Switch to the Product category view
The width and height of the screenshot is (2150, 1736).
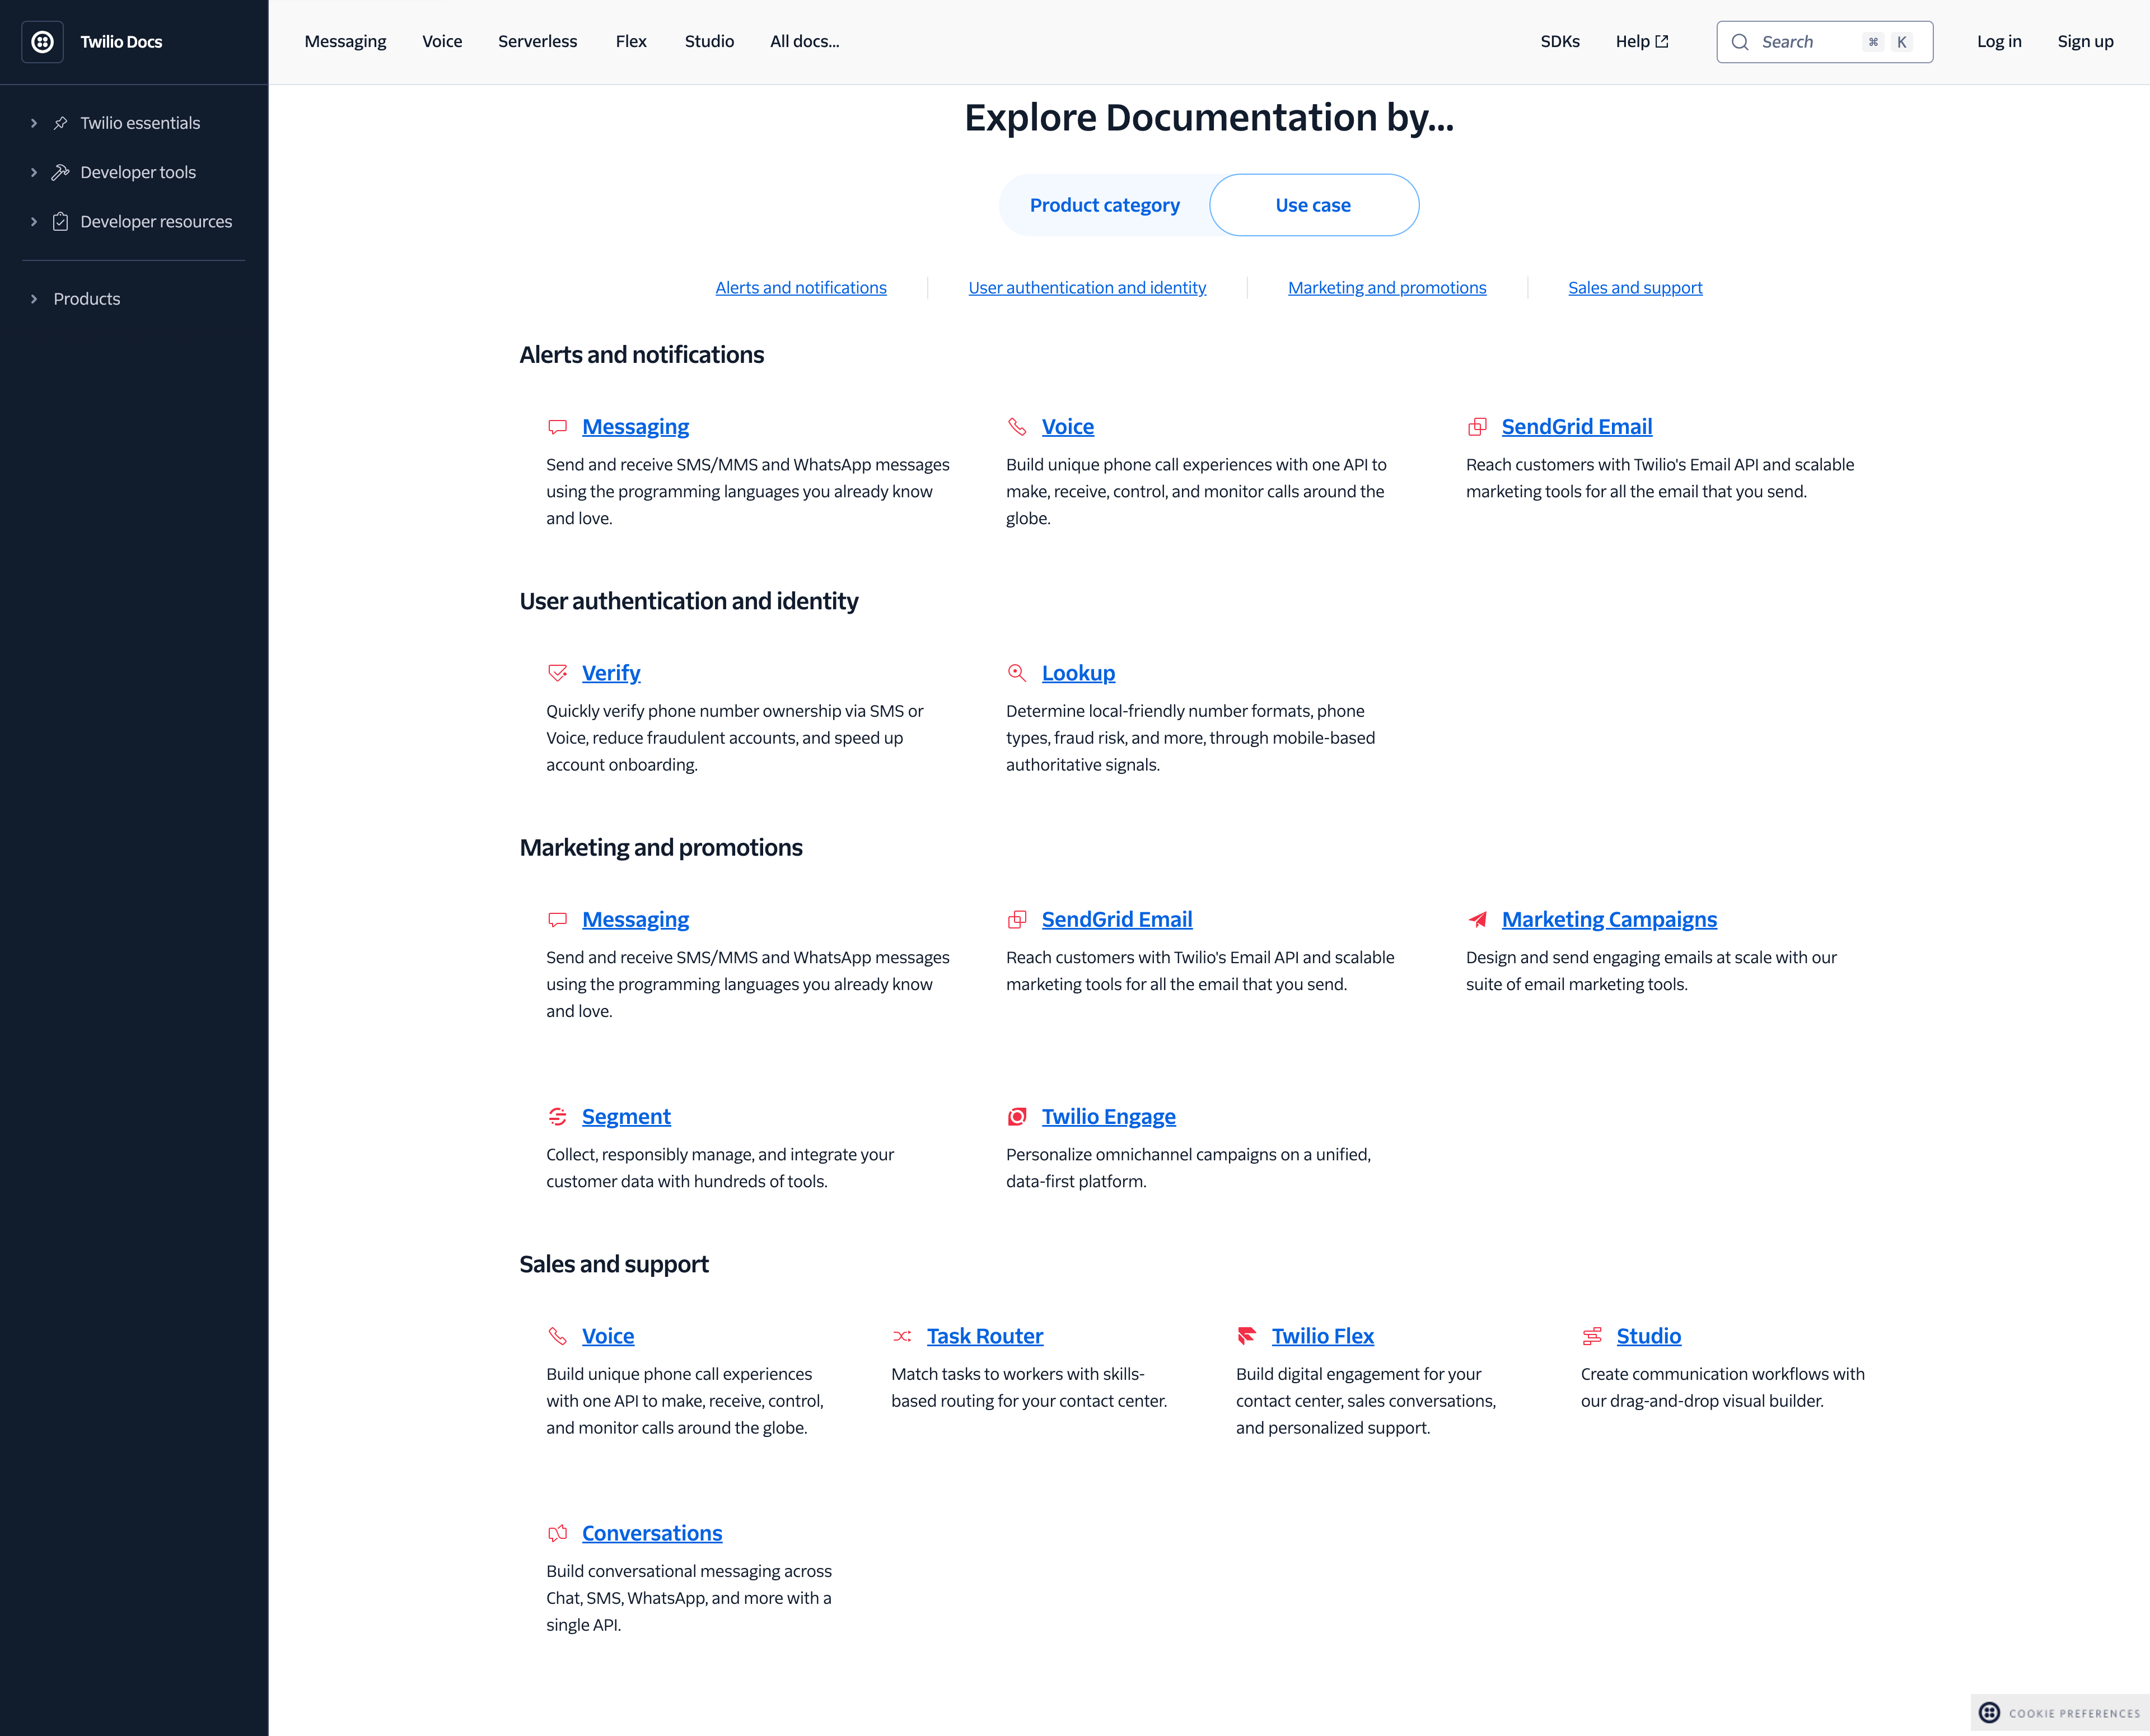1105,205
